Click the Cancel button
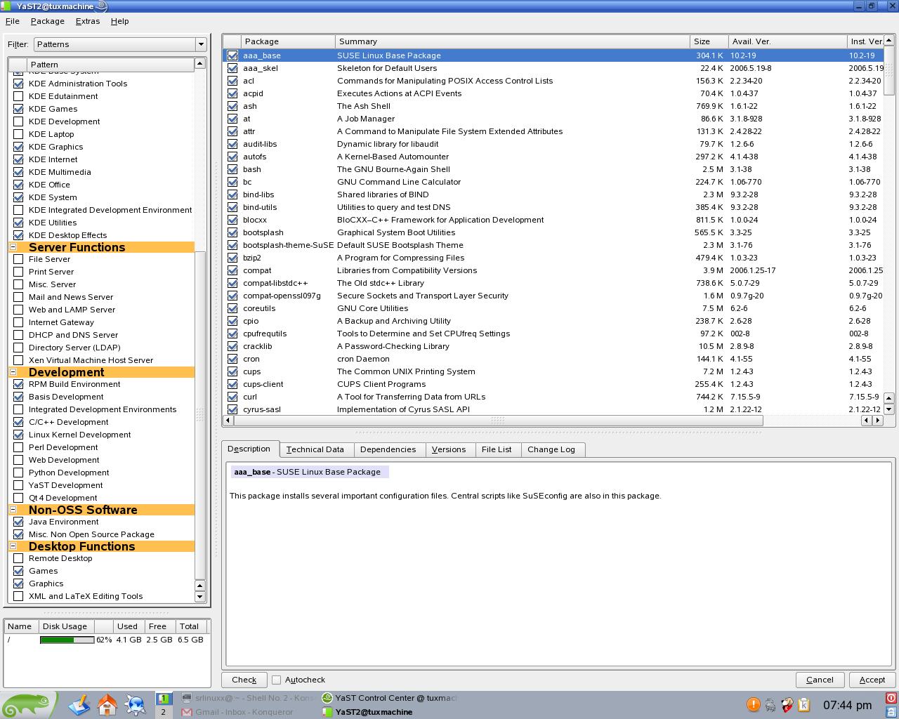Image resolution: width=899 pixels, height=719 pixels. [x=820, y=680]
